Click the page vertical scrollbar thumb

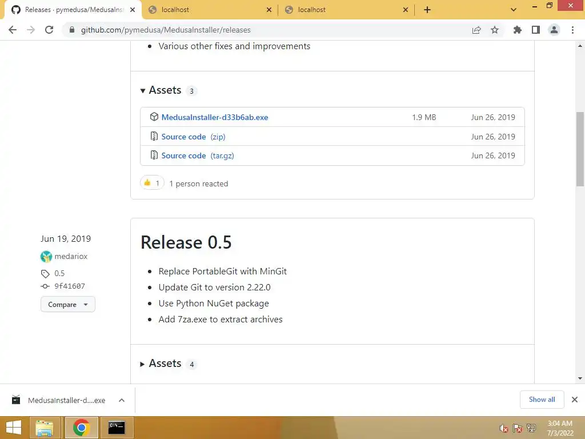580,149
